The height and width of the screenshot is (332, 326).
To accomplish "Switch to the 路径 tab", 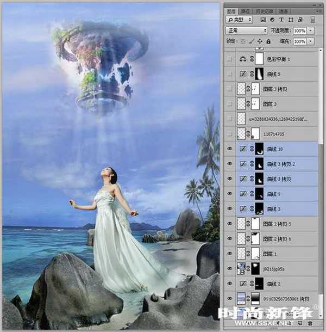I will click(246, 10).
